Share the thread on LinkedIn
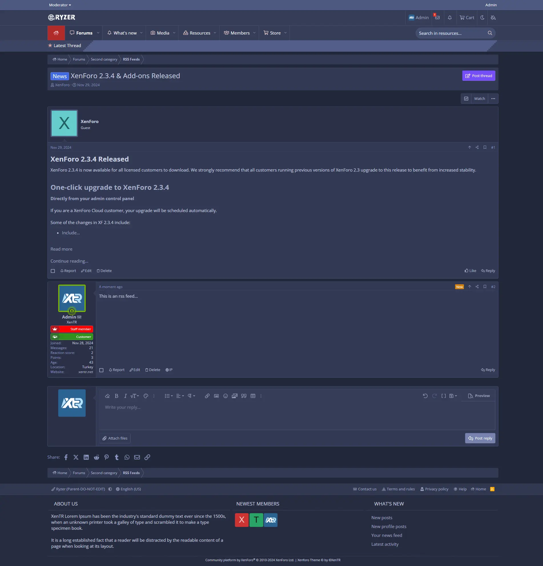The height and width of the screenshot is (566, 543). [x=86, y=457]
